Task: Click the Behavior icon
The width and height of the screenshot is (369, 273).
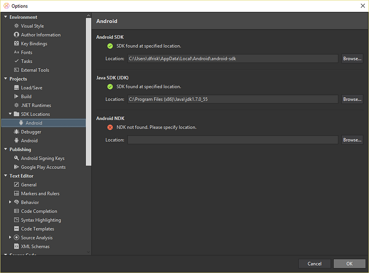Action: tap(17, 202)
